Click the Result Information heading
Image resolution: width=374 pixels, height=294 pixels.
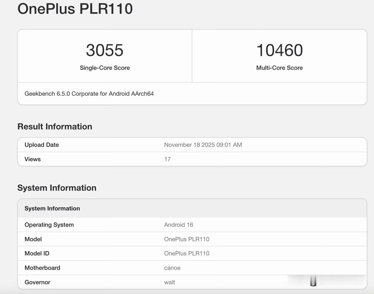tap(55, 126)
